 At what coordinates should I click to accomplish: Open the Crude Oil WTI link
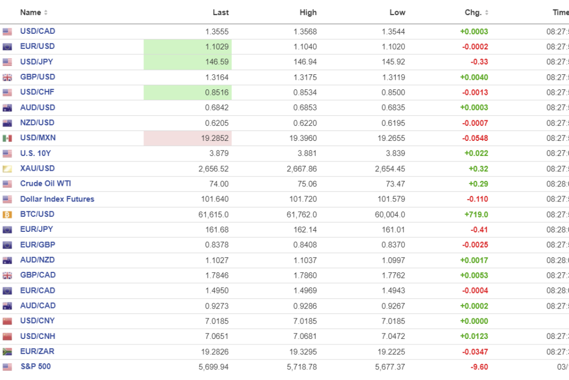coord(46,184)
